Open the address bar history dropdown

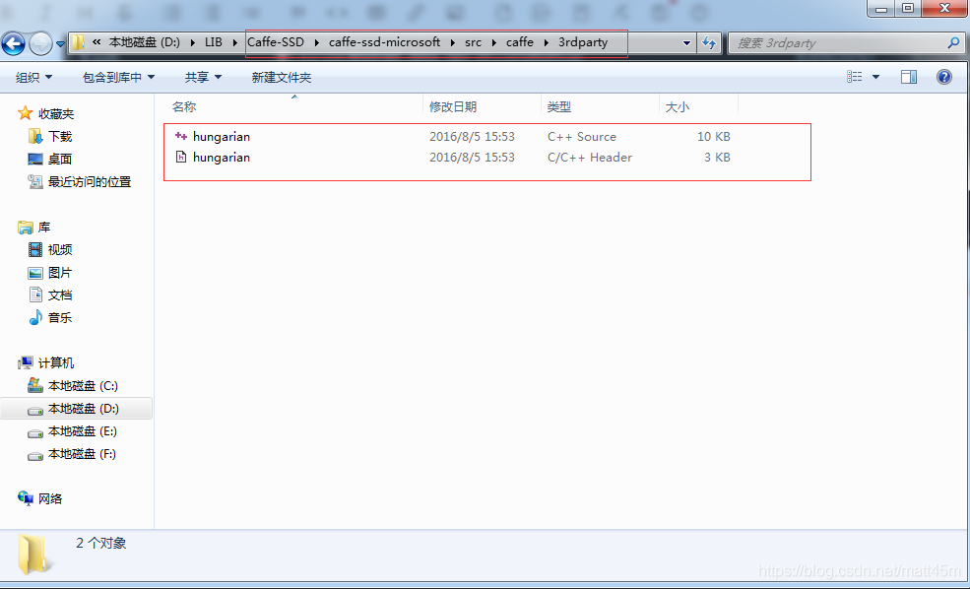tap(686, 43)
